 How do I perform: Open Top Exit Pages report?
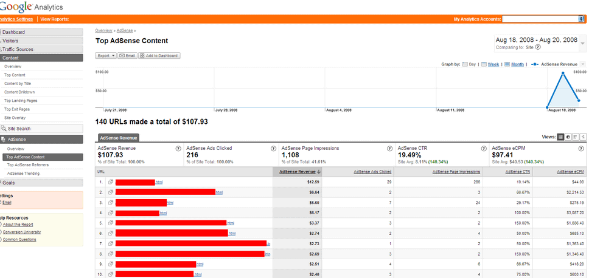17,109
